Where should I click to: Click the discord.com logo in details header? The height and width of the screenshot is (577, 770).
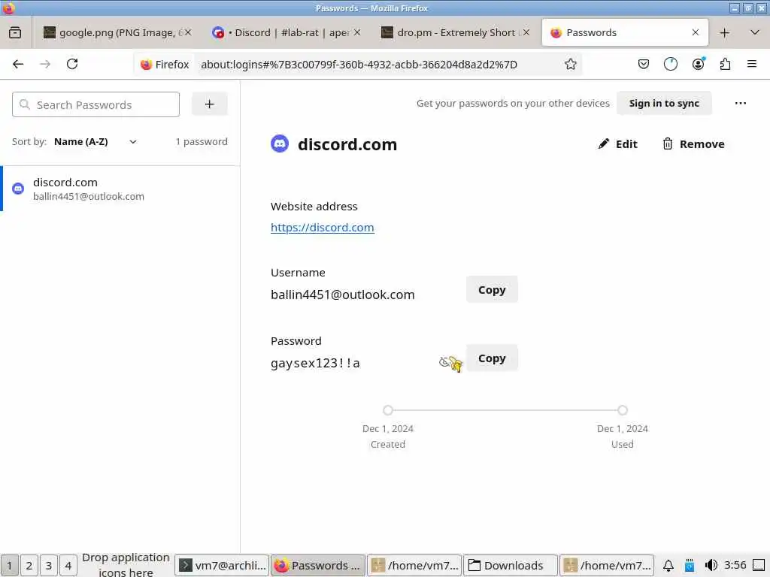pos(280,143)
